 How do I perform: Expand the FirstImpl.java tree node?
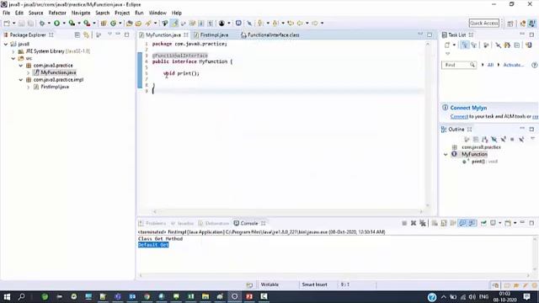28,87
